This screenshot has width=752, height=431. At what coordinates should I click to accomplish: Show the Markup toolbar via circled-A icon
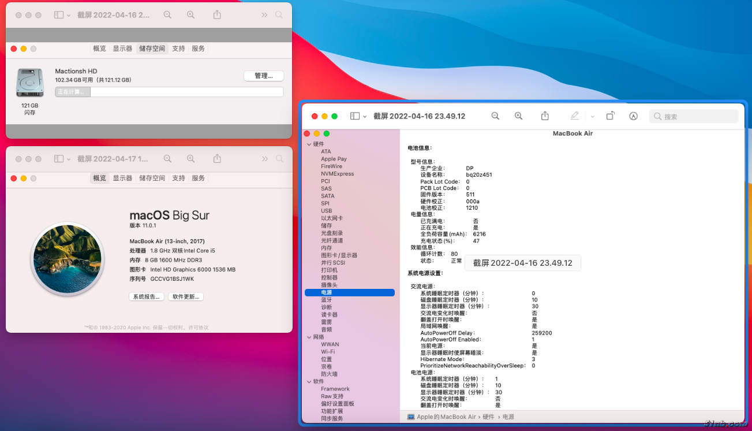pos(633,116)
